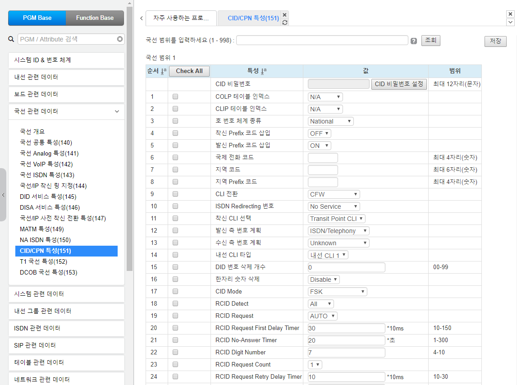This screenshot has width=517, height=385.
Task: Open RCID Request Count dropdown
Action: (x=315, y=365)
